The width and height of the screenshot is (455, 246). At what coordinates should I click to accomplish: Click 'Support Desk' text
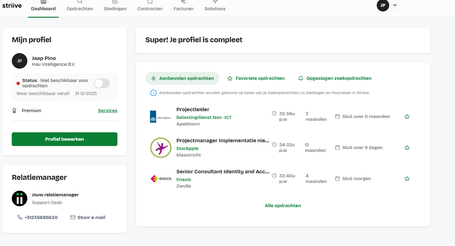point(47,203)
